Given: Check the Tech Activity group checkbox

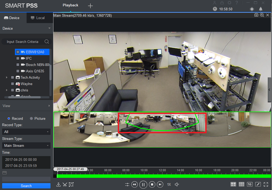Looking at the screenshot, I should 13,77.
